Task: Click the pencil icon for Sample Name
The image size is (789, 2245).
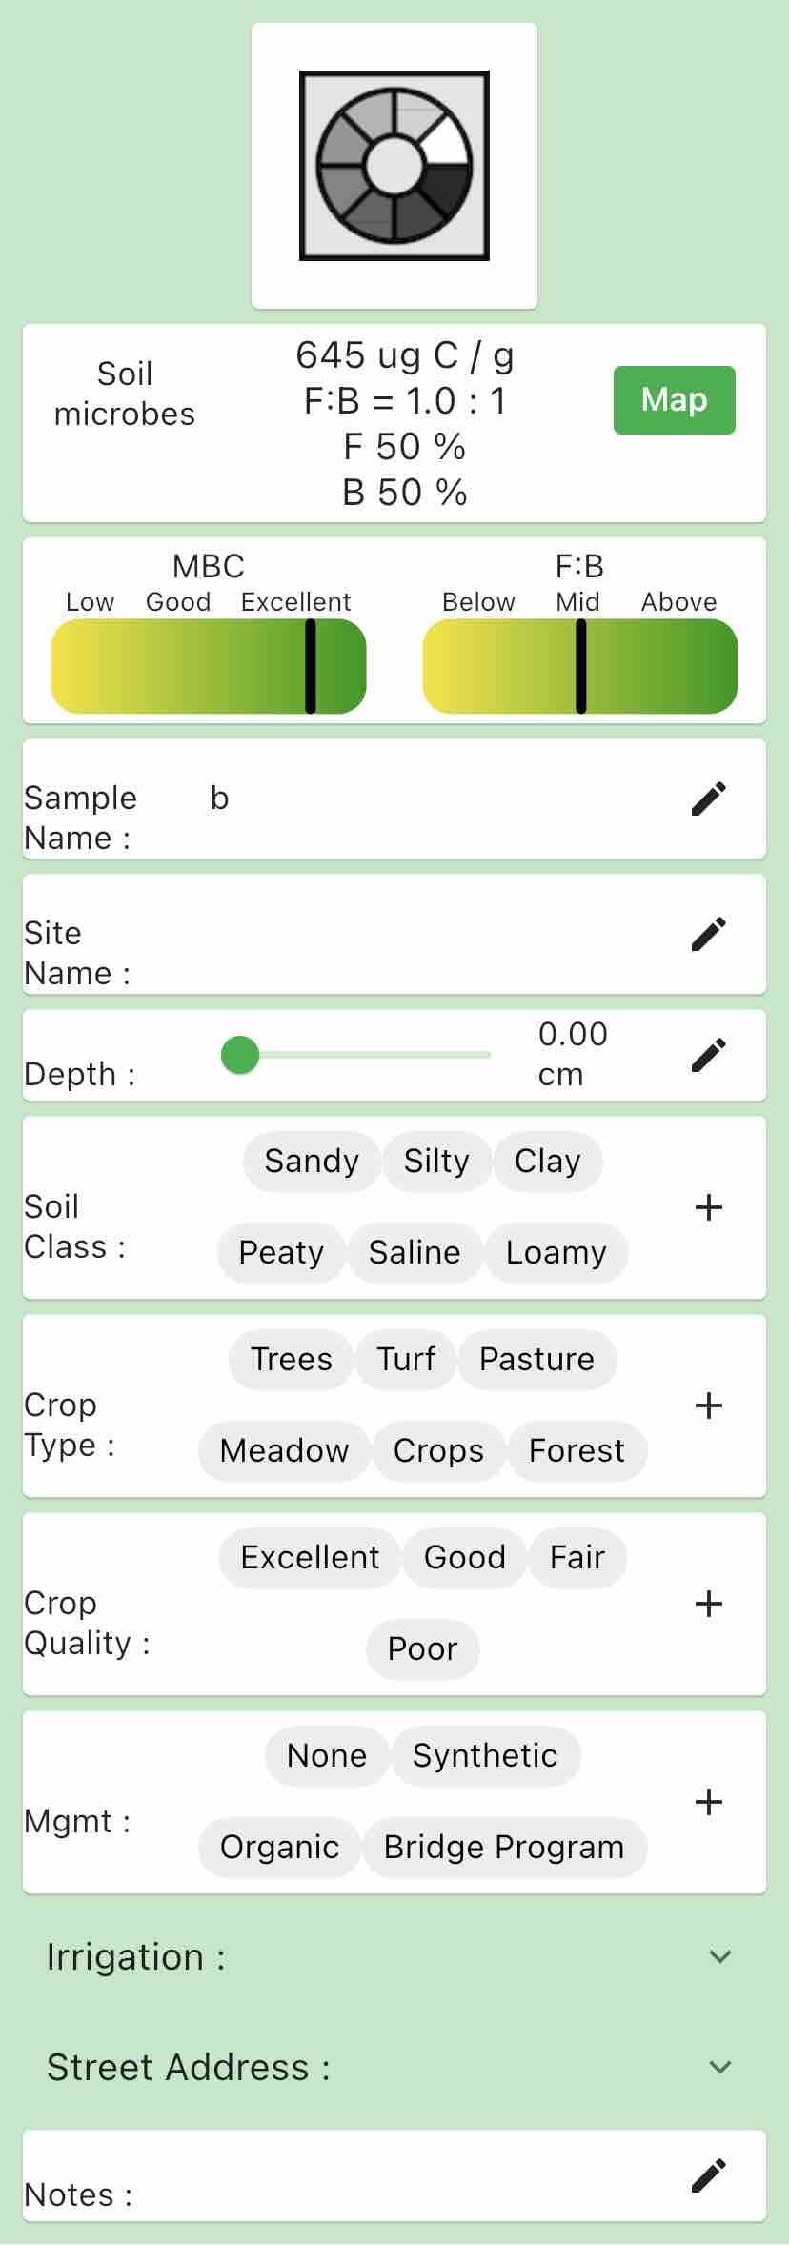Action: [x=708, y=799]
